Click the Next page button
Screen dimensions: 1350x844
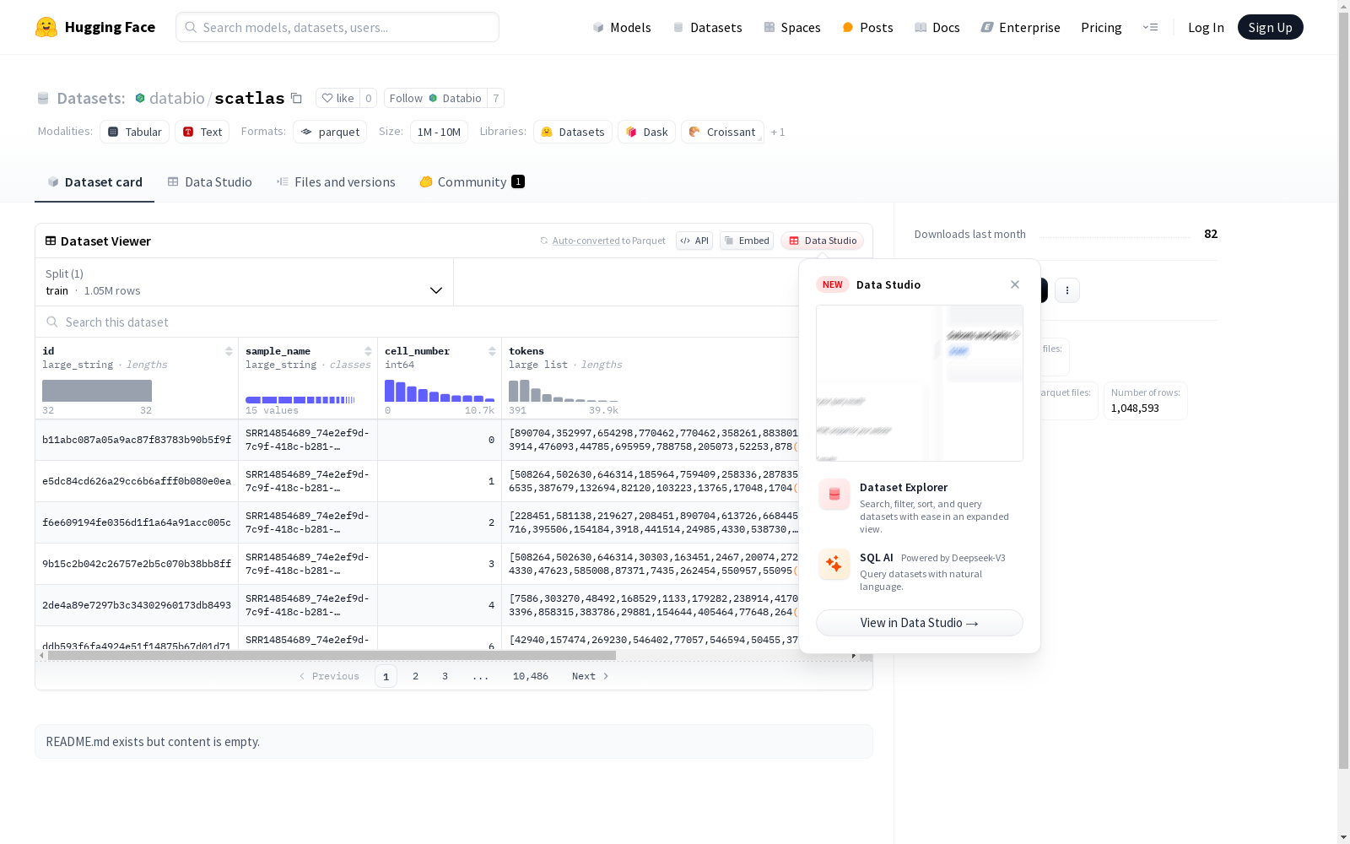point(591,676)
